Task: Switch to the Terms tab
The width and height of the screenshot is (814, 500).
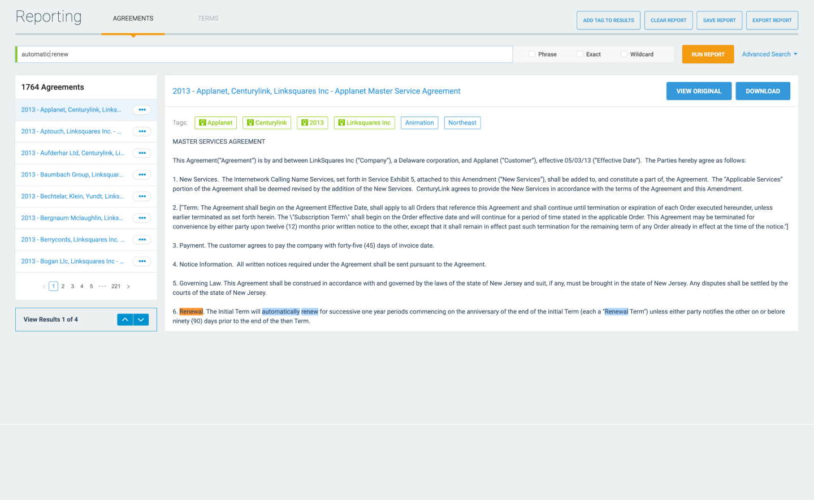Action: (208, 19)
